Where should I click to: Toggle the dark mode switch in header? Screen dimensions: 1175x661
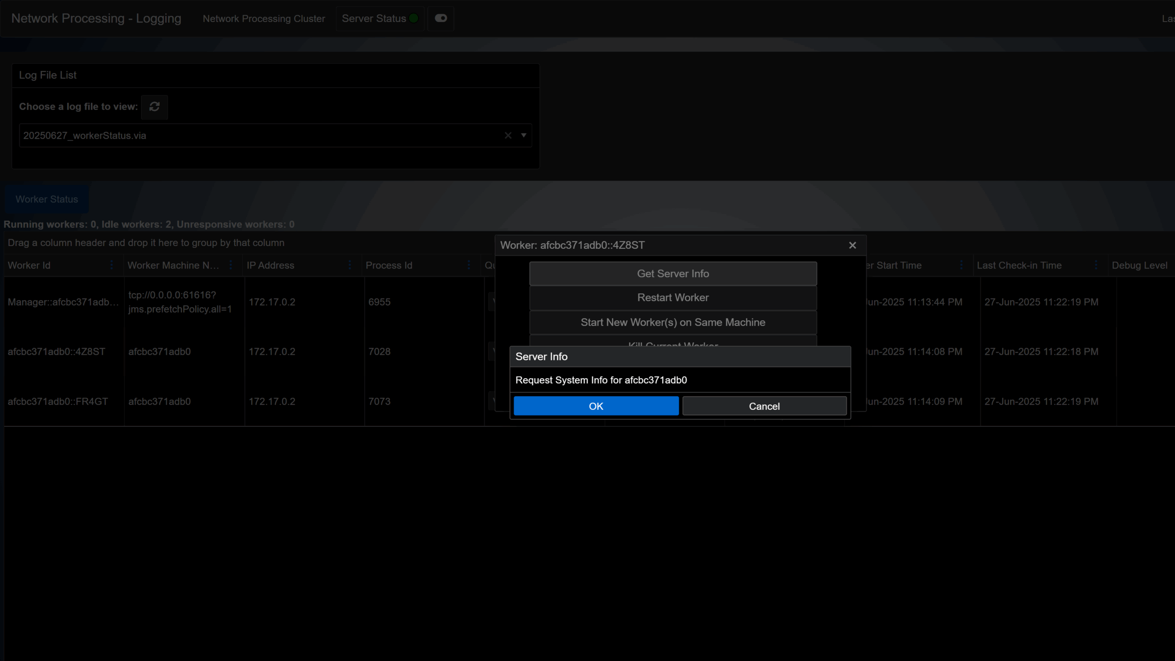(441, 18)
